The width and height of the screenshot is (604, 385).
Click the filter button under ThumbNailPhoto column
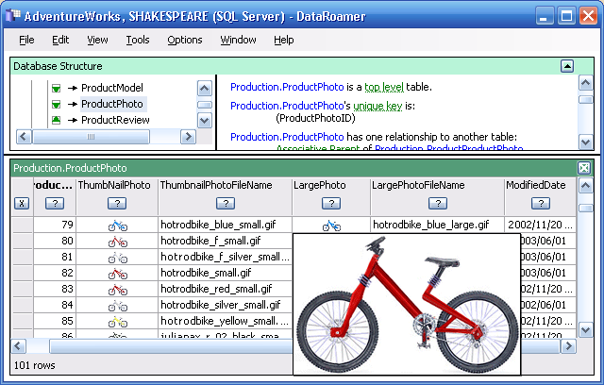pos(117,203)
